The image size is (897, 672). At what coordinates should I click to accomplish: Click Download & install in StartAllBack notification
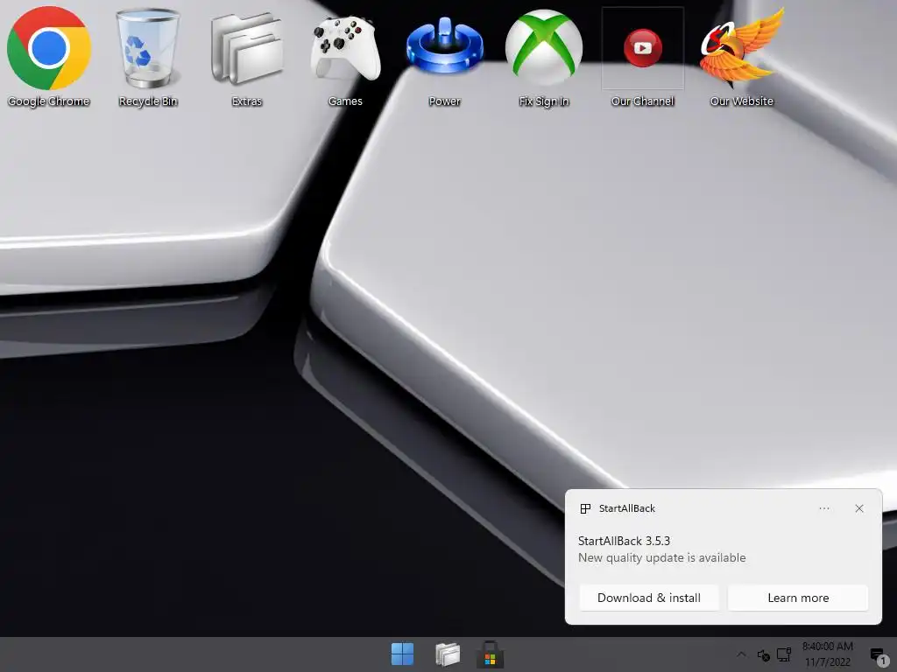tap(649, 598)
